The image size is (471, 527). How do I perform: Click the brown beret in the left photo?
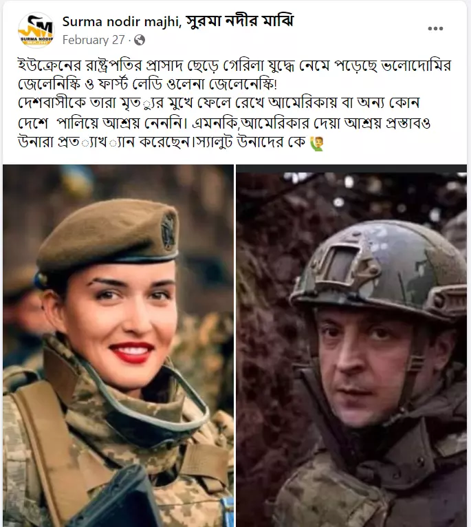click(x=107, y=239)
